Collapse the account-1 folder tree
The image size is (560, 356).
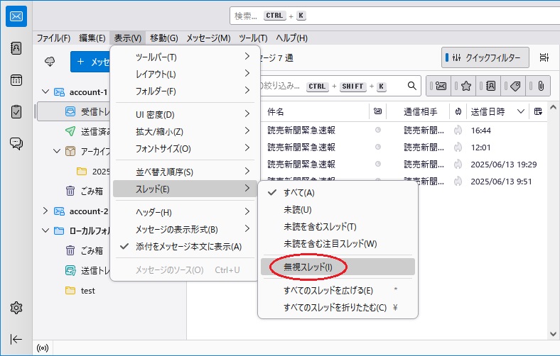pyautogui.click(x=45, y=91)
